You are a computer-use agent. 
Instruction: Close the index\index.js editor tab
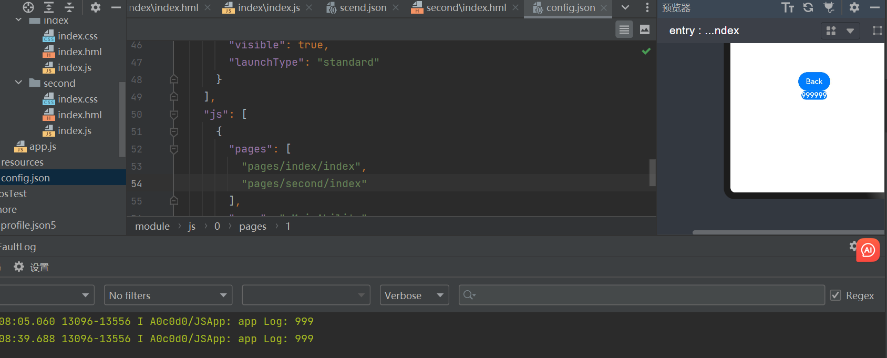[309, 8]
